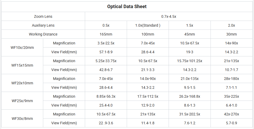Image resolution: width=254 pixels, height=129 pixels.
Task: Click the 0.7x-4.5x zoom range cell
Action: click(x=169, y=16)
